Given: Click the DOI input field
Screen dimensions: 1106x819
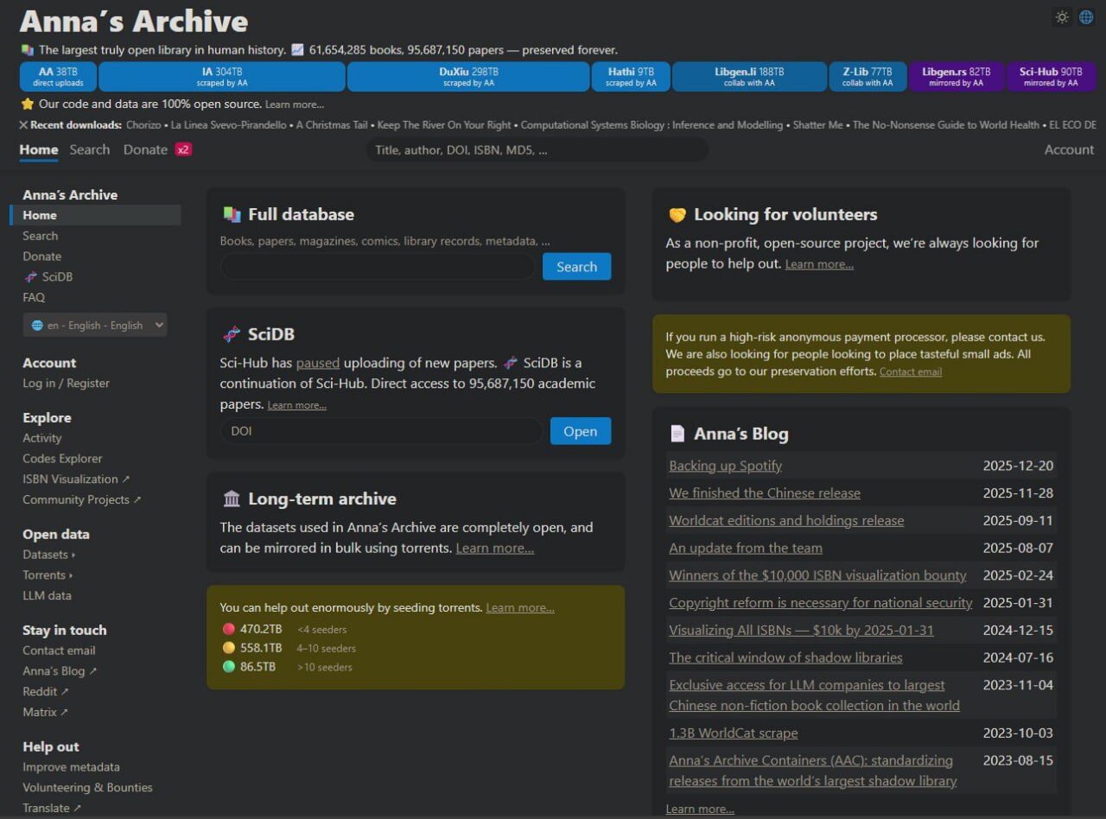Looking at the screenshot, I should tap(381, 431).
